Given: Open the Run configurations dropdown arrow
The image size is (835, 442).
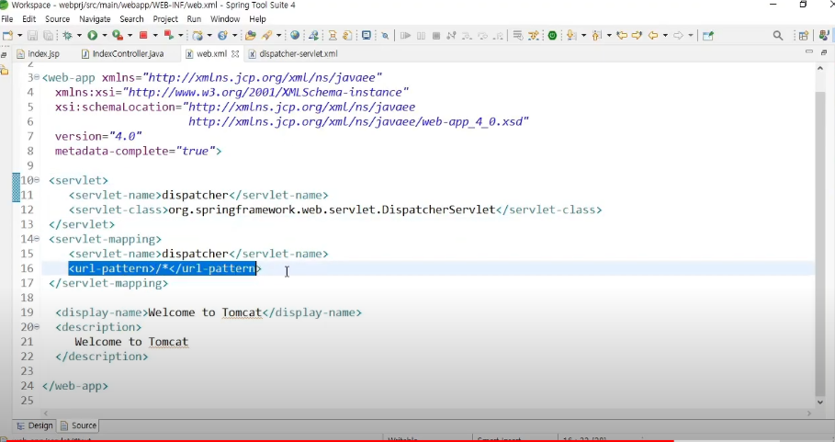Looking at the screenshot, I should tap(105, 36).
